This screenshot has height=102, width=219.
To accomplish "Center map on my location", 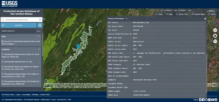I will tap(215, 30).
